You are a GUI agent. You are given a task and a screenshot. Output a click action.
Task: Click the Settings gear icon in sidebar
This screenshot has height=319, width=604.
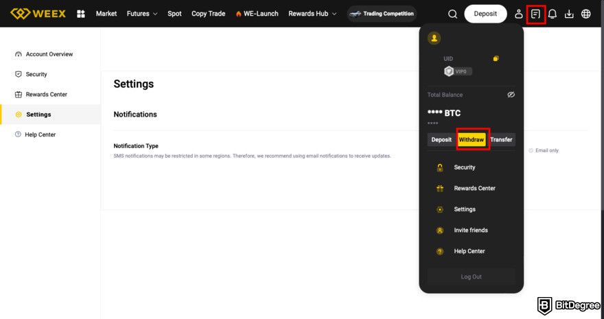tap(19, 115)
